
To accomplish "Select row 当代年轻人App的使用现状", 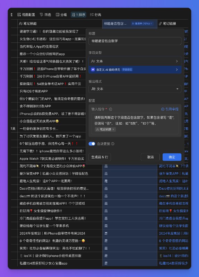I will tap(39, 46).
